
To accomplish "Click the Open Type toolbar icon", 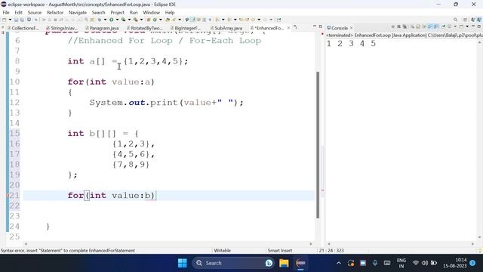I will (168, 20).
